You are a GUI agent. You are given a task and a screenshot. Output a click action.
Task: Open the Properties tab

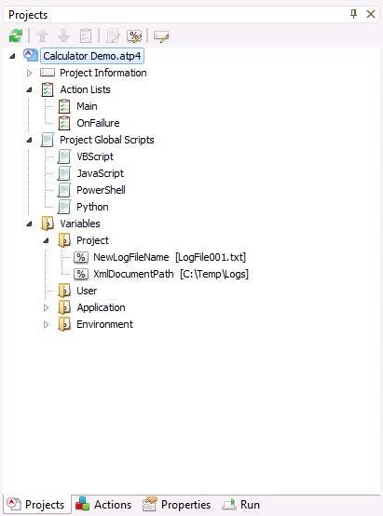(176, 505)
